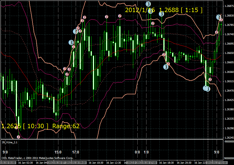Click the pink 2 marker near 1.26560 at right

coord(210,79)
